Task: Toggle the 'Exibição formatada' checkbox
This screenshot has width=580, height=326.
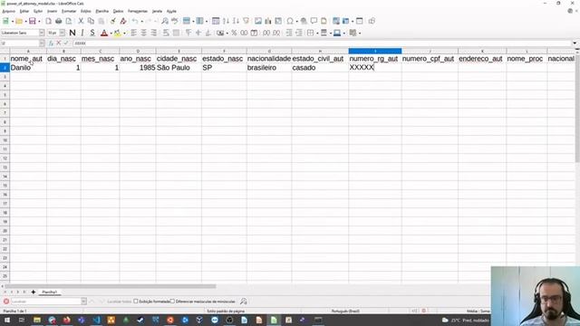Action: (136, 302)
